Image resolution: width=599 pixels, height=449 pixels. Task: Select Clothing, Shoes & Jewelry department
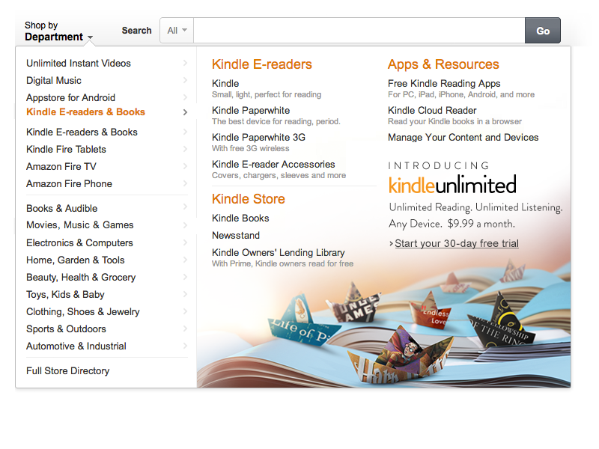(83, 311)
